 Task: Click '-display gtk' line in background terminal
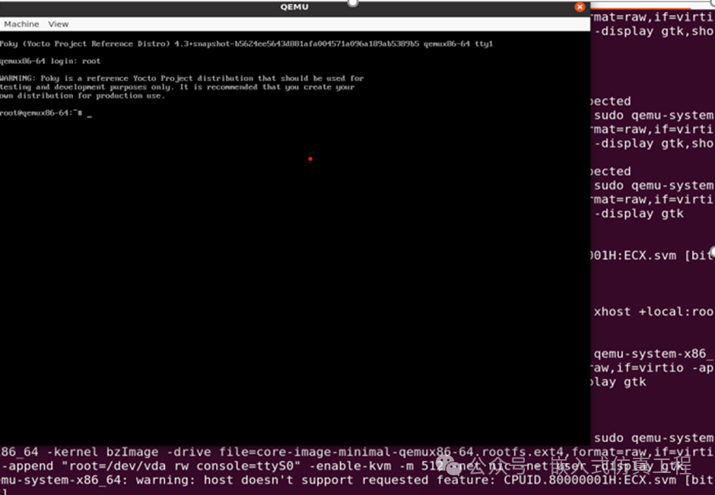[638, 214]
